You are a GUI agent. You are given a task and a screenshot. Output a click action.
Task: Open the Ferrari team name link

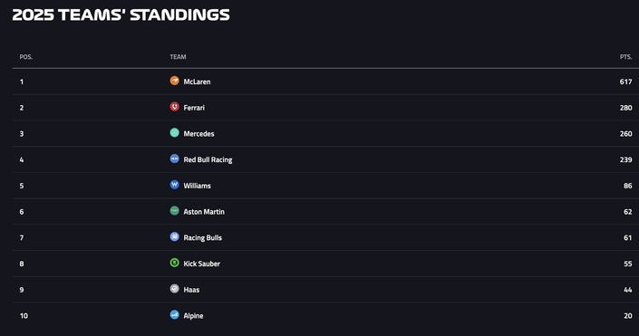(x=194, y=108)
